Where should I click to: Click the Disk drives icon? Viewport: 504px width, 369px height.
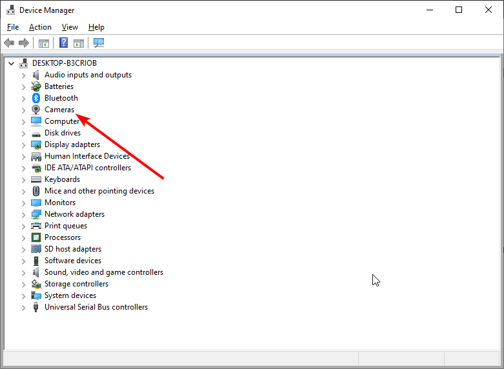point(35,134)
